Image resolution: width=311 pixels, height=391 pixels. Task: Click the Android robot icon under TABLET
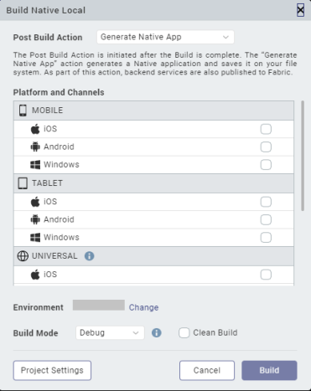pos(35,219)
